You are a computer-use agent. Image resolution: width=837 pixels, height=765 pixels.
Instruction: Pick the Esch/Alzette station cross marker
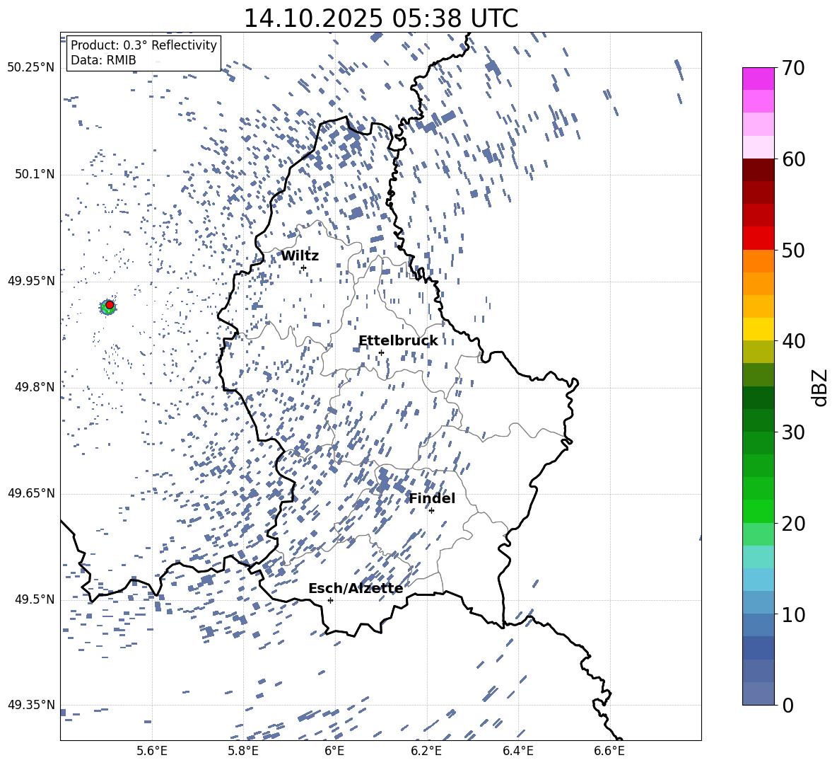(x=330, y=600)
